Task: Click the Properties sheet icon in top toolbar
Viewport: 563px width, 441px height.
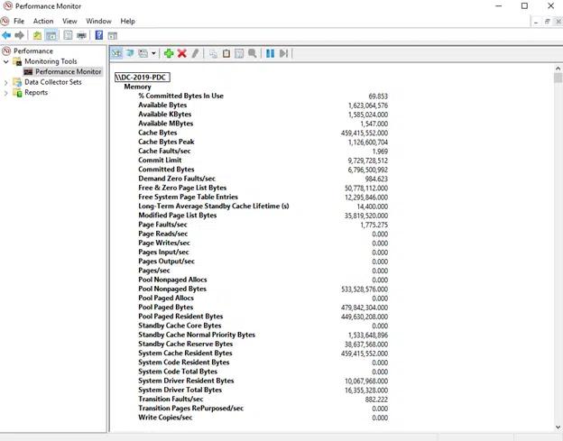Action: click(68, 35)
